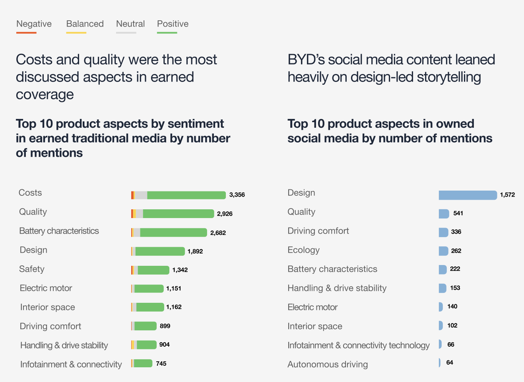Select the Safety row label

(32, 269)
